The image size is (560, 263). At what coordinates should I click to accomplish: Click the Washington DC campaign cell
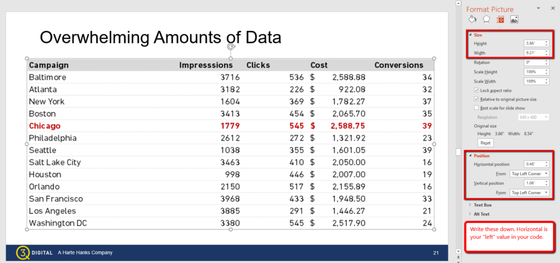click(x=58, y=224)
